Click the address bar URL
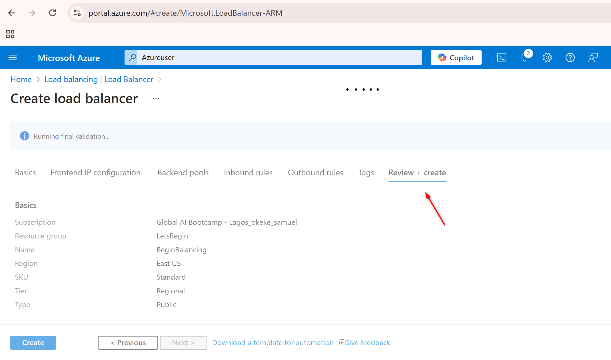The width and height of the screenshot is (611, 360). pos(185,13)
